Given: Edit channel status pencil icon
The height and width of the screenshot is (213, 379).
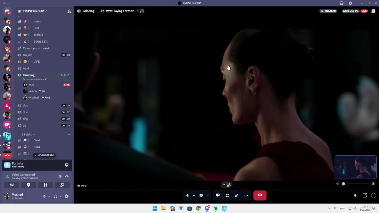Looking at the screenshot, I should pyautogui.click(x=46, y=79).
